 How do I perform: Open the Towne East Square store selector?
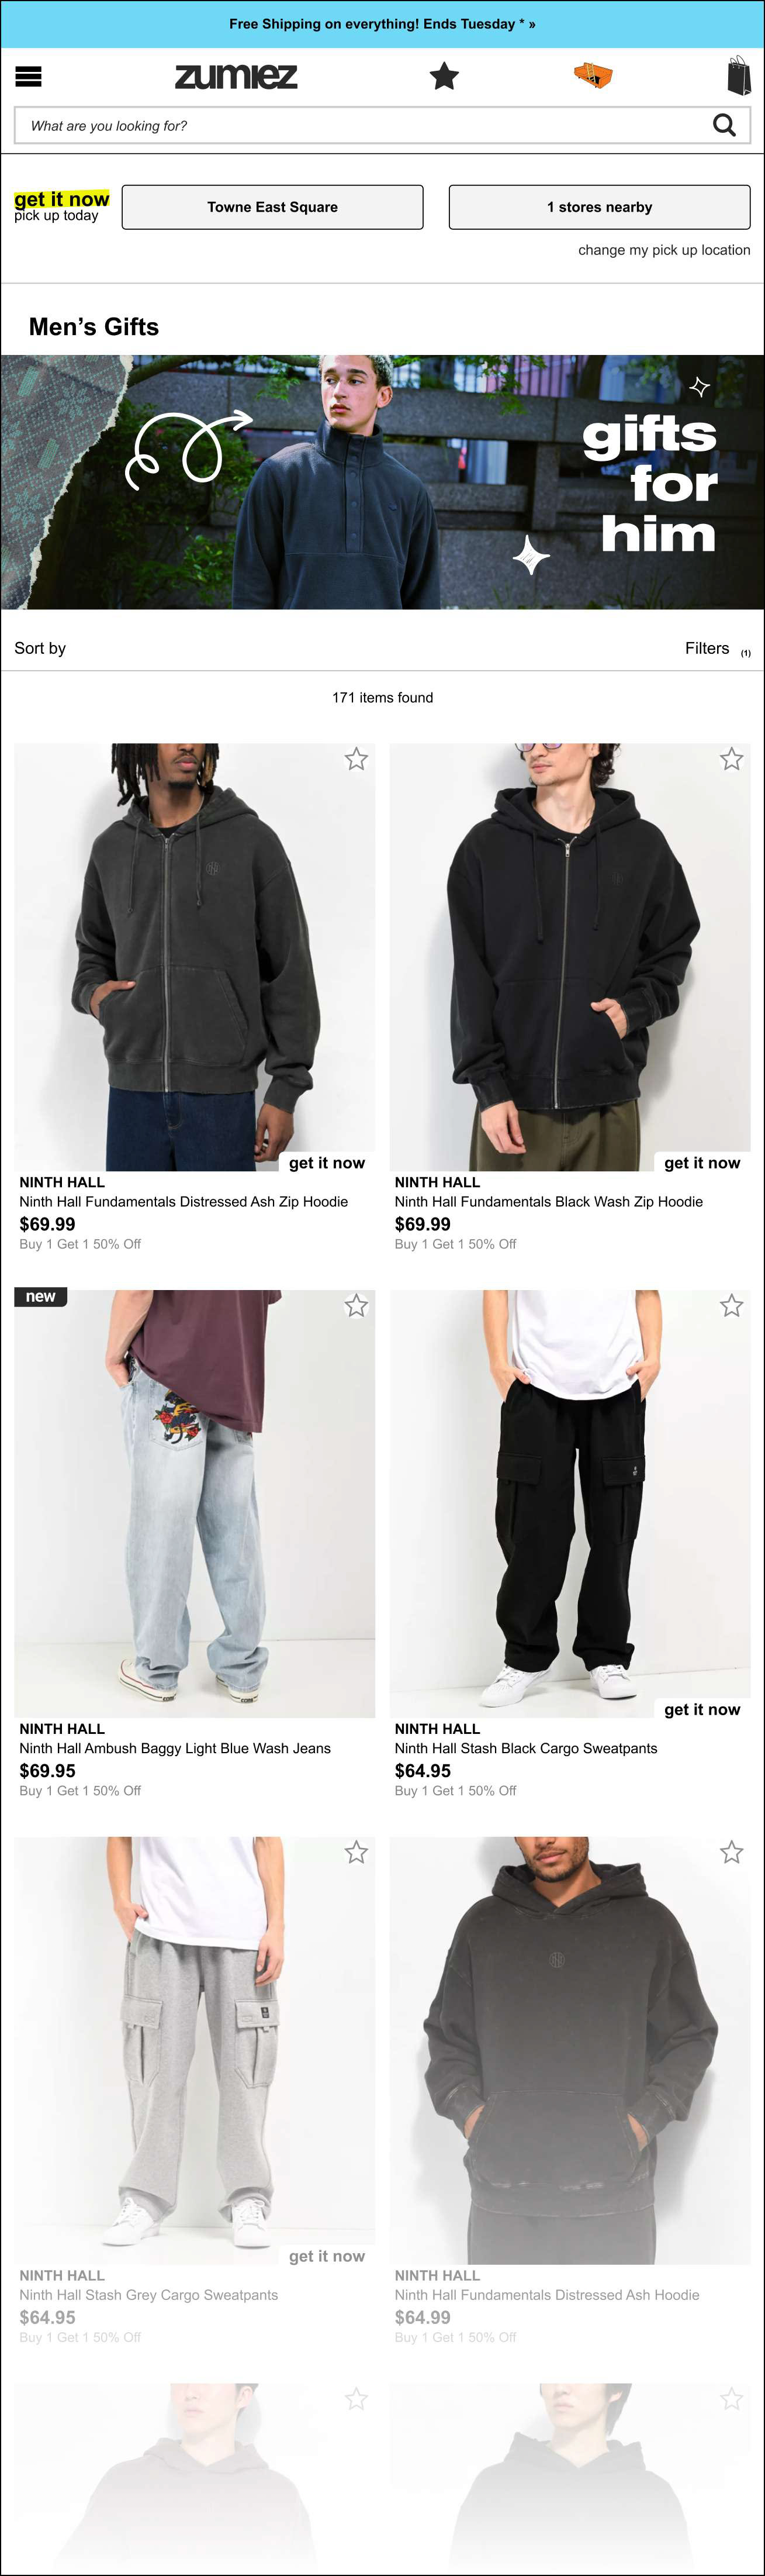click(x=272, y=207)
